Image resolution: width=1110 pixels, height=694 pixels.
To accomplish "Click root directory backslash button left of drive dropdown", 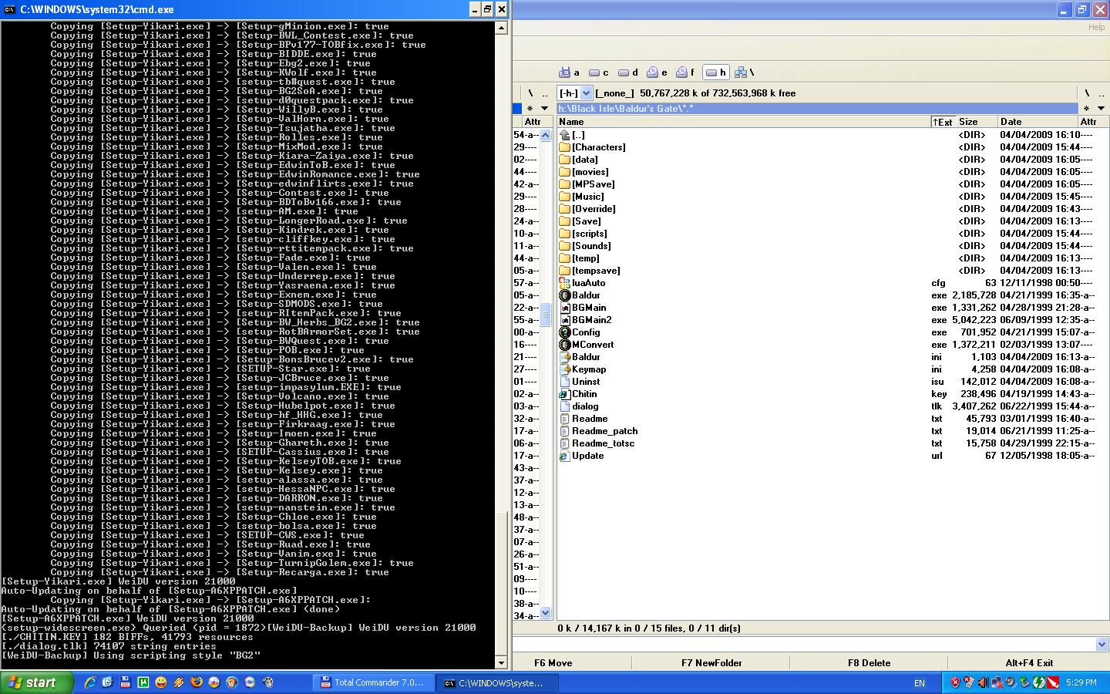I will coord(530,93).
